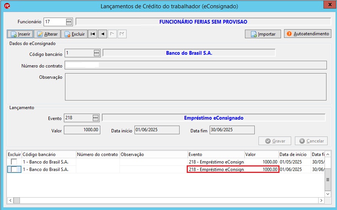Image resolution: width=337 pixels, height=210 pixels.
Task: Click the Importar button
Action: point(263,34)
